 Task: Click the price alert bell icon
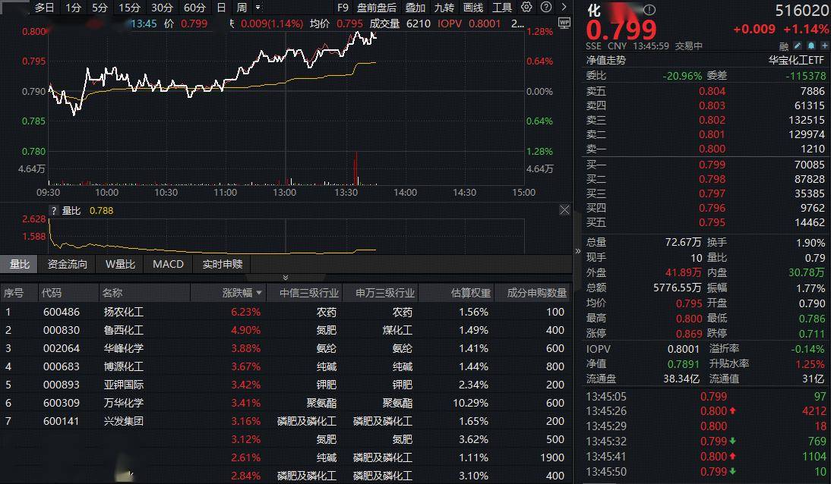(x=810, y=46)
